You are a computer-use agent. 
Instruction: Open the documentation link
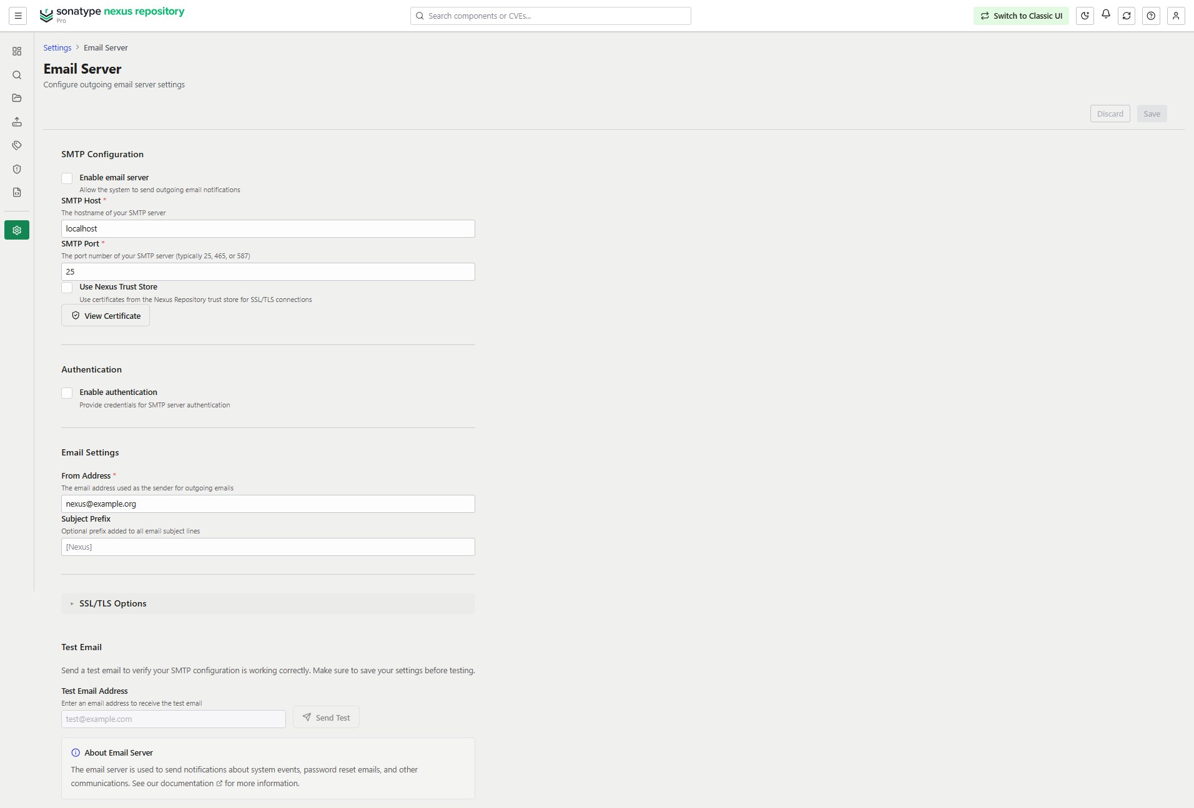tap(191, 784)
